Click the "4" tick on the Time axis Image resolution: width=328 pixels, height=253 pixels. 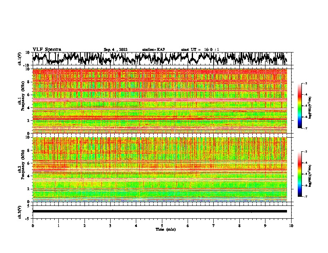point(136,226)
